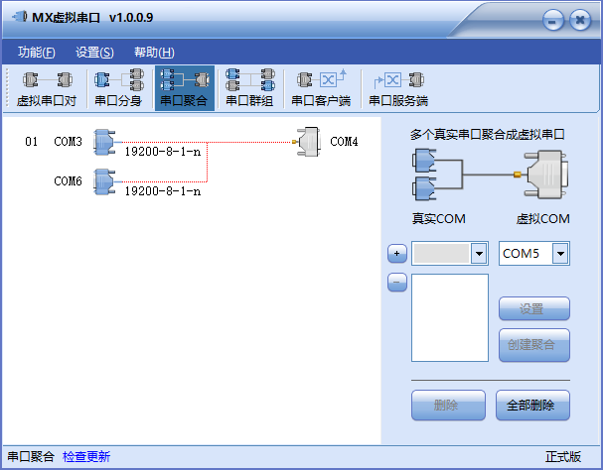This screenshot has width=603, height=470.
Task: Select the COM3 label text
Action: (69, 142)
